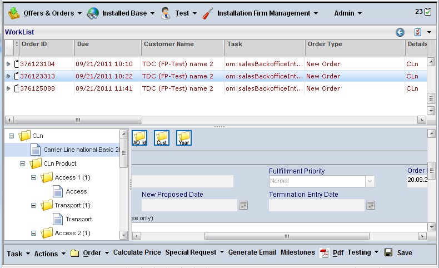Click the Pdf icon in bottom toolbar
Viewport: 439px width, 268px height.
325,253
